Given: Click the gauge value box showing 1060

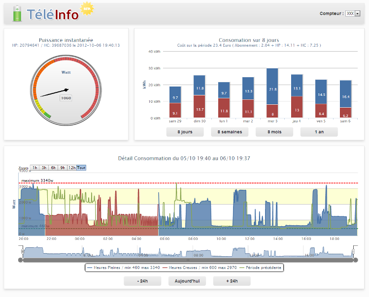Looking at the screenshot, I should [66, 98].
